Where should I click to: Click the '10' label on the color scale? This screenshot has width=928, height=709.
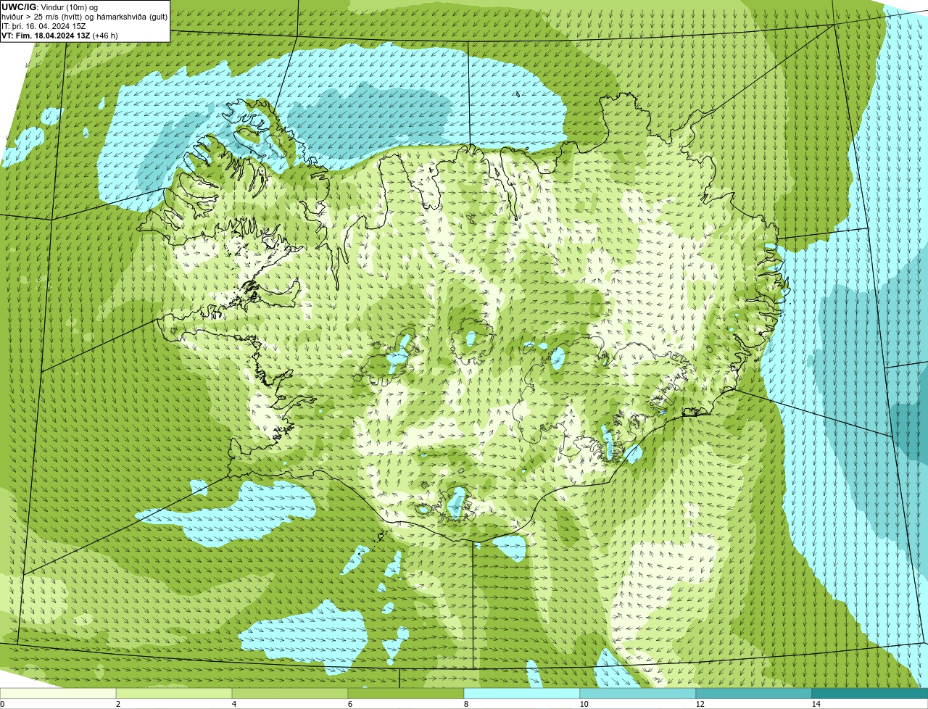(x=584, y=704)
